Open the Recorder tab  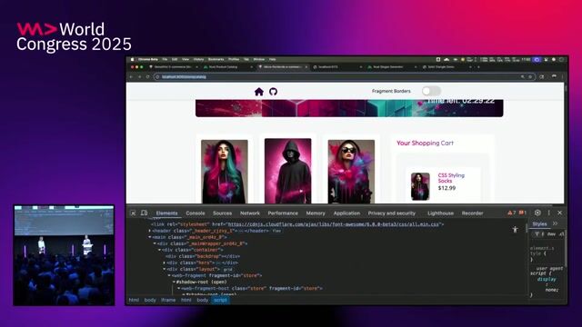click(473, 213)
